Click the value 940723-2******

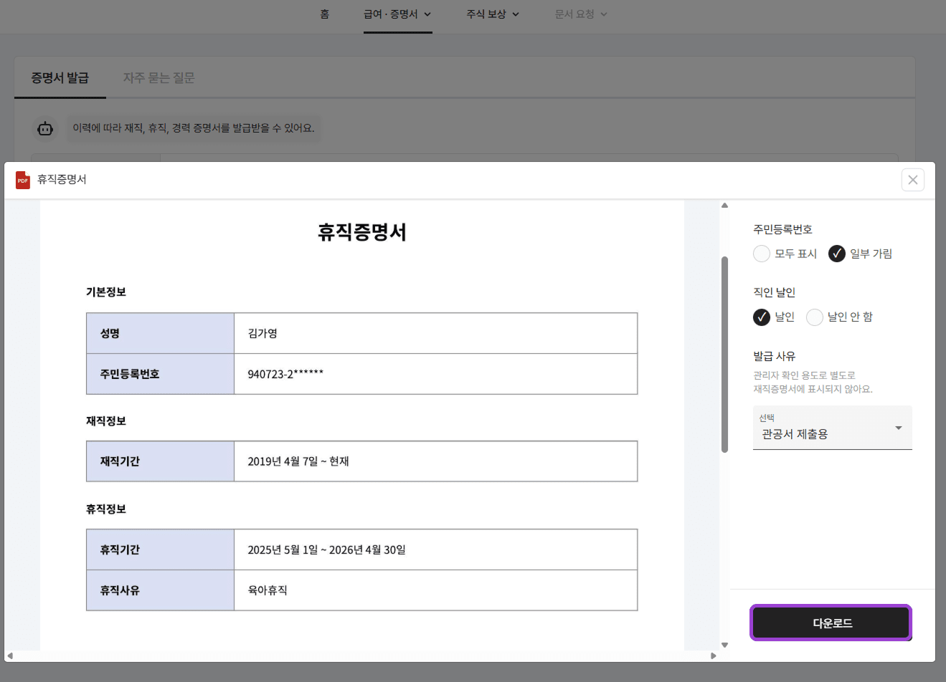click(285, 374)
